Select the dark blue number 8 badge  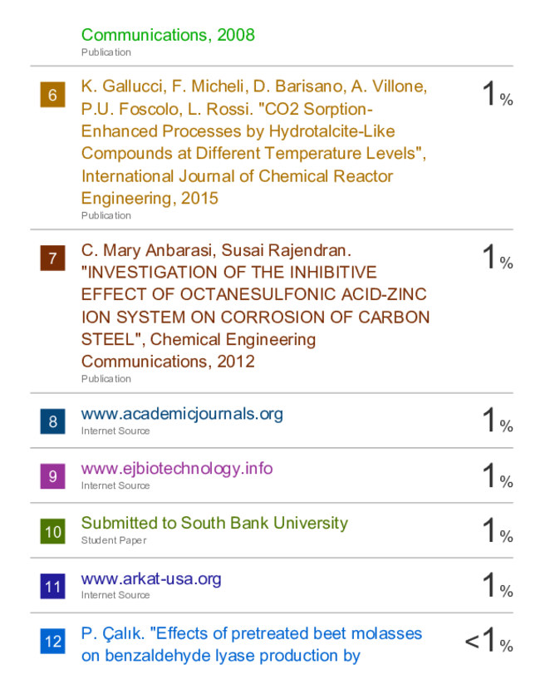point(52,421)
